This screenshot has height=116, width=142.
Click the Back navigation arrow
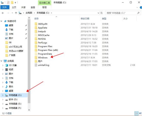[3, 13]
